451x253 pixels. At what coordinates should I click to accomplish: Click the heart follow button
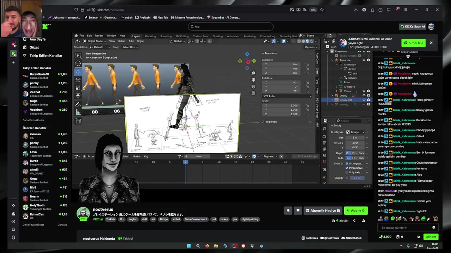click(x=298, y=210)
